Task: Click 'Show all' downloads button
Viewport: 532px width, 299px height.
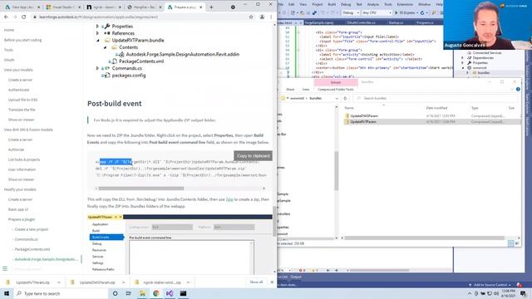Action: 256,282
